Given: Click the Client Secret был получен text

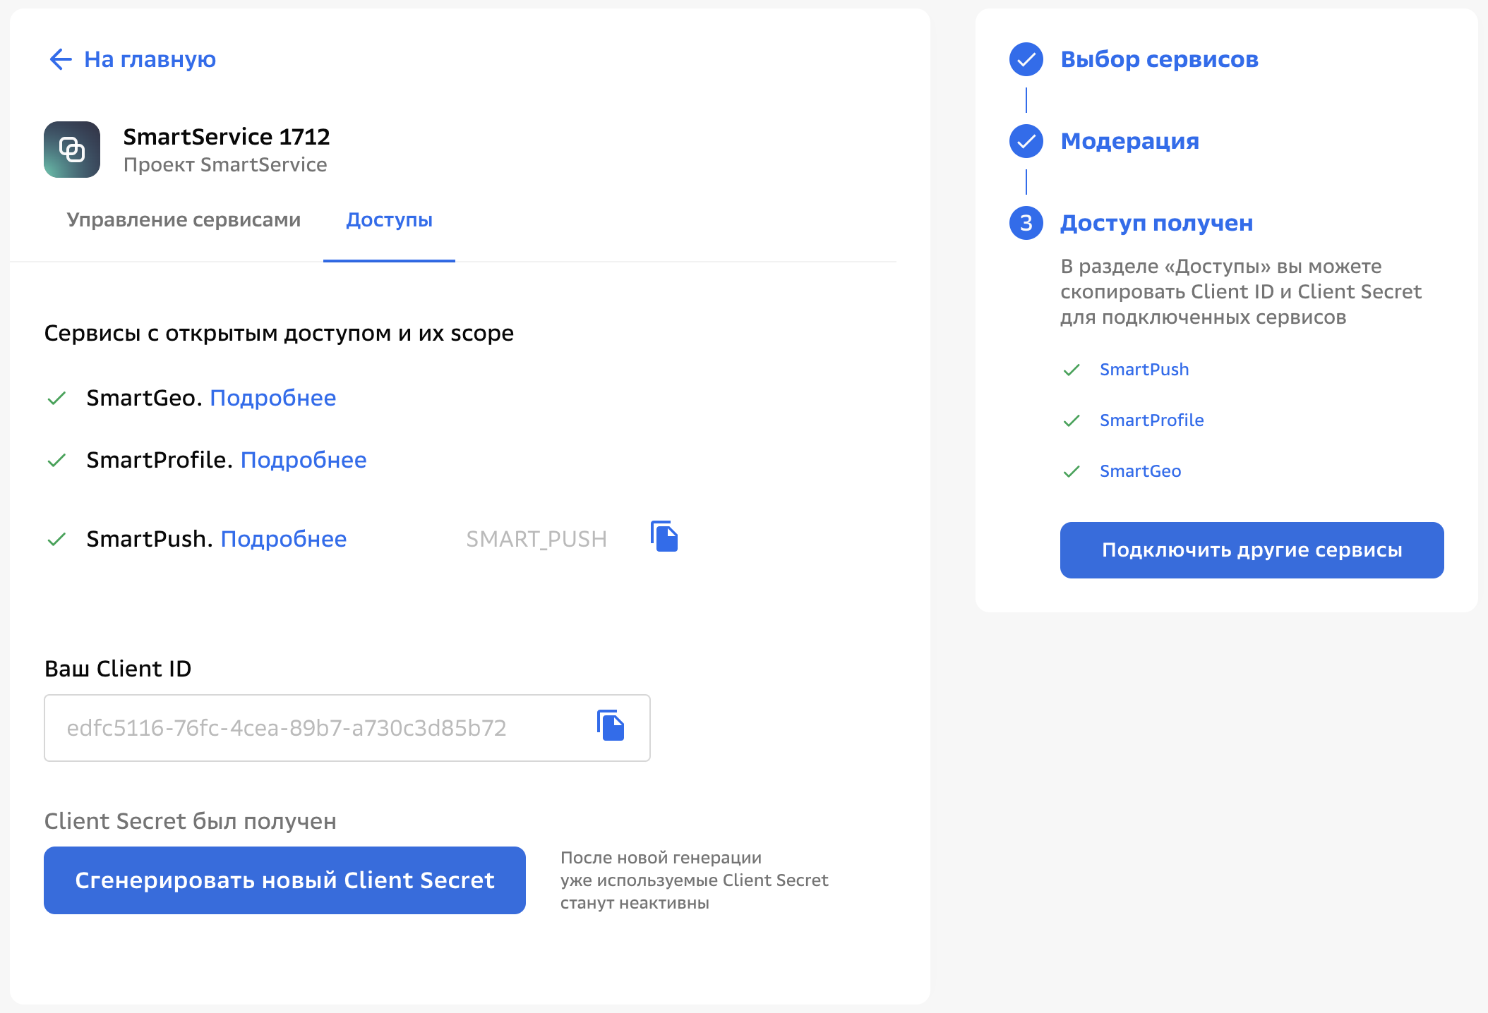Looking at the screenshot, I should click(x=191, y=821).
